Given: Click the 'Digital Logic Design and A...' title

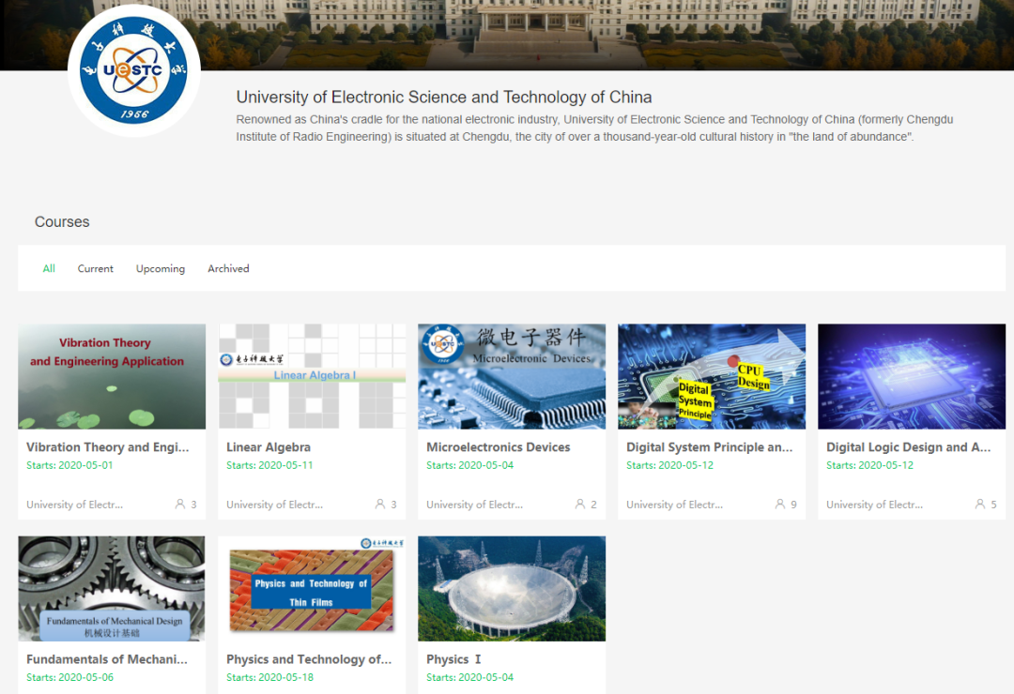Looking at the screenshot, I should pyautogui.click(x=909, y=447).
